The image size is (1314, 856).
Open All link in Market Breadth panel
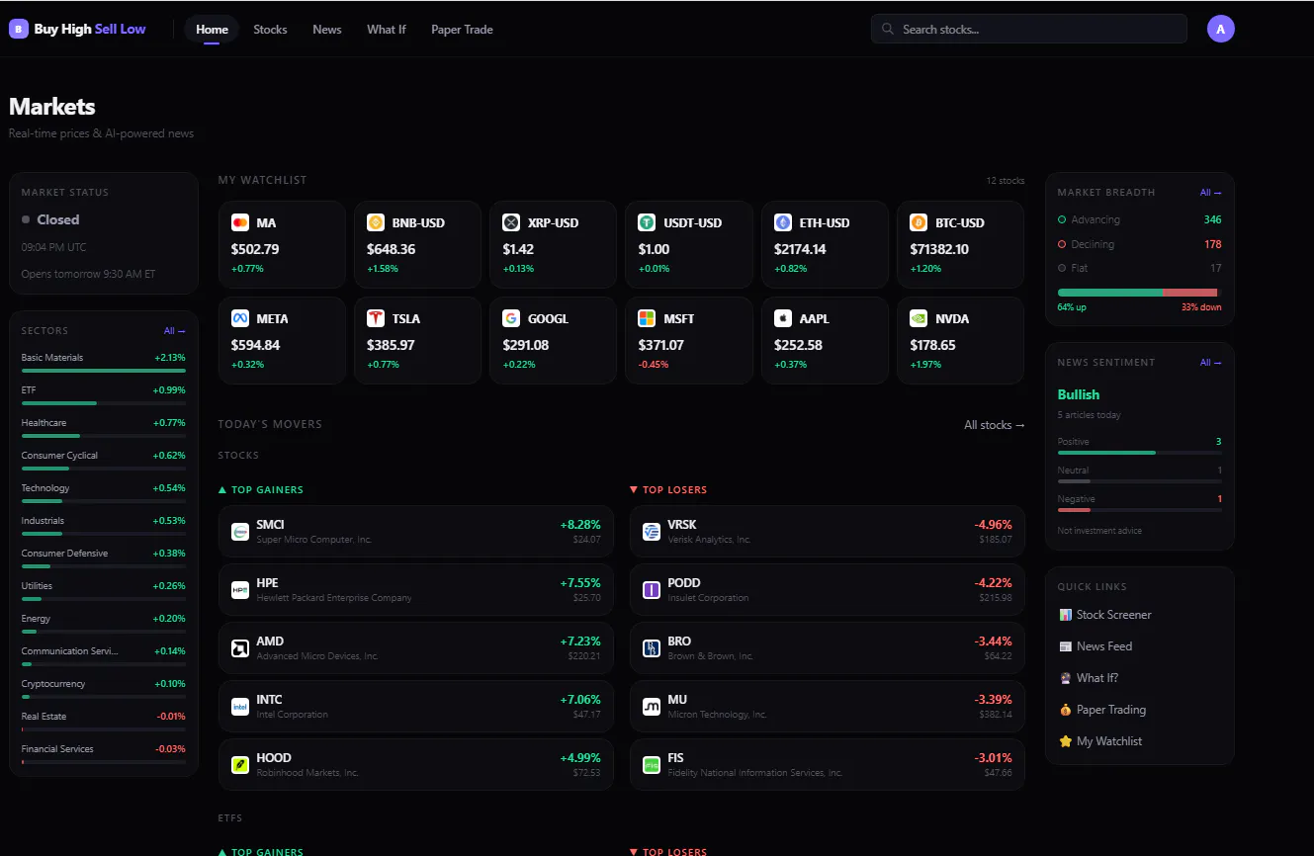(1211, 193)
